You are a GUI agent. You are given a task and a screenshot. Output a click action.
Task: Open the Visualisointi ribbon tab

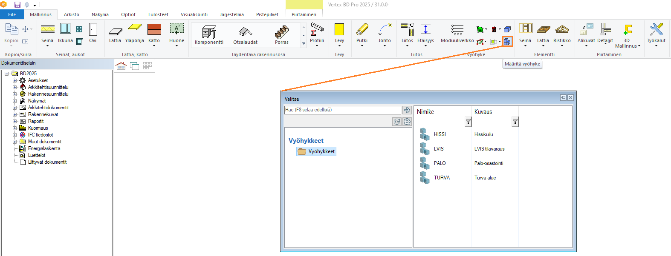coord(194,14)
